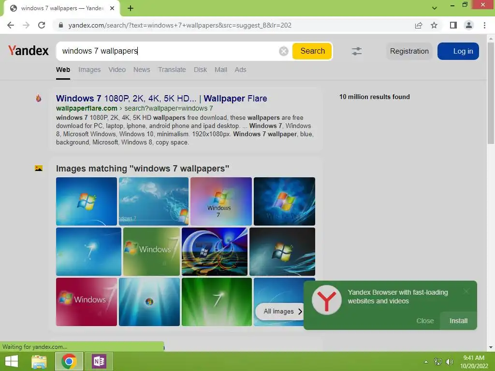Open the Disk tab
This screenshot has height=371, width=495.
point(200,70)
